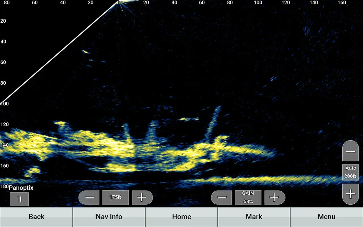The height and width of the screenshot is (227, 363).
Task: Open the Menu options
Action: 327,217
